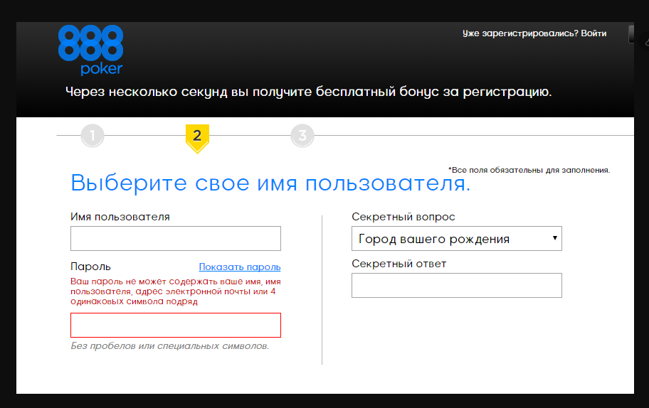This screenshot has height=408, width=649.
Task: Click the free registration bonus banner text
Action: point(308,92)
